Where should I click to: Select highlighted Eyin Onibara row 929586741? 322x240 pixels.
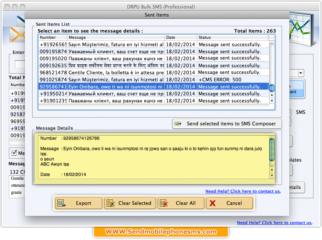point(154,87)
